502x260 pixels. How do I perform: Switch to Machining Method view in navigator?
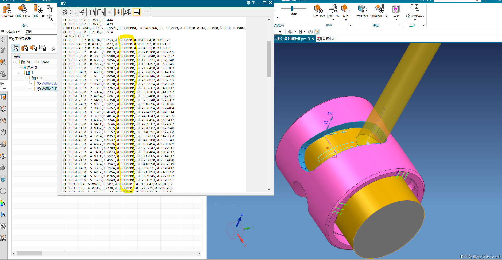click(42, 48)
